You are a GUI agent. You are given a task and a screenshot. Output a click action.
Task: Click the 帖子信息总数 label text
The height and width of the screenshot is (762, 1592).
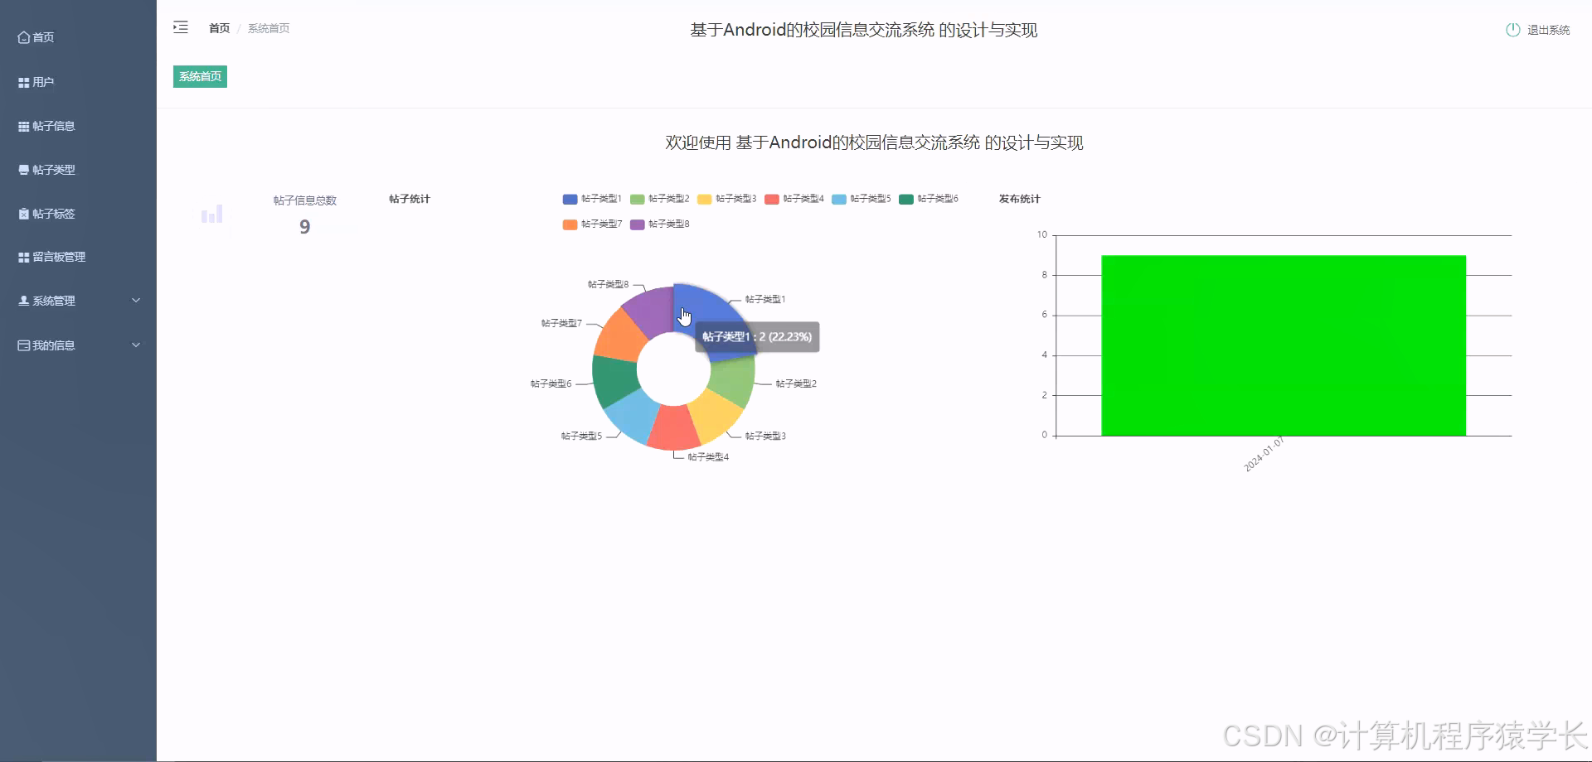(x=305, y=200)
